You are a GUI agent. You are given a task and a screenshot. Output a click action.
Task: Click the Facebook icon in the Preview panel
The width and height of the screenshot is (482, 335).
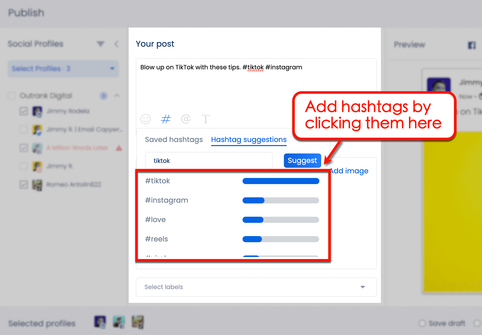(471, 45)
